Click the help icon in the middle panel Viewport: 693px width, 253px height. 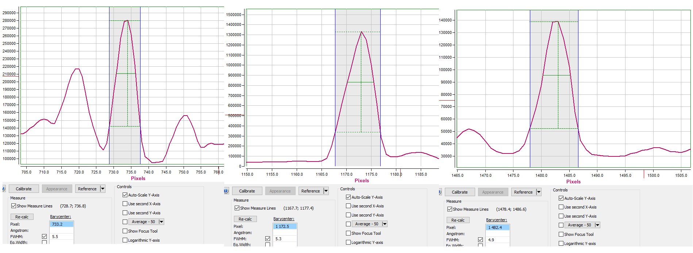(226, 191)
